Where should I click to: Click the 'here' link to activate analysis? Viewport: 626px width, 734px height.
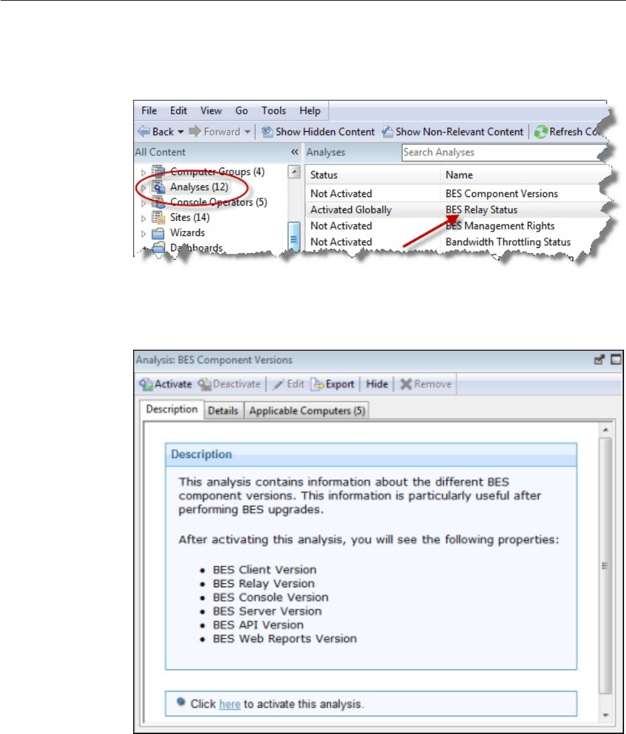click(x=230, y=704)
